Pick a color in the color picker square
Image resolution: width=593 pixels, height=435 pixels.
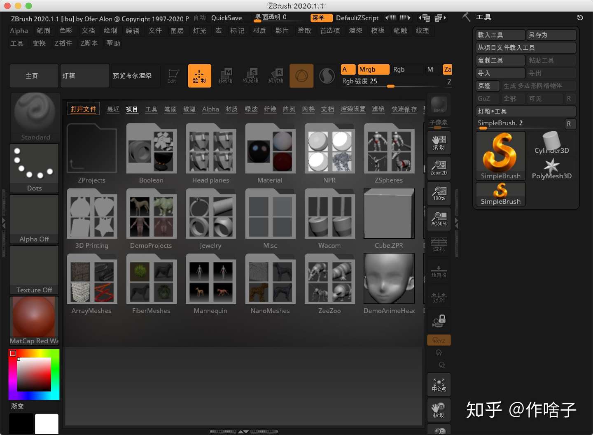[x=34, y=374]
